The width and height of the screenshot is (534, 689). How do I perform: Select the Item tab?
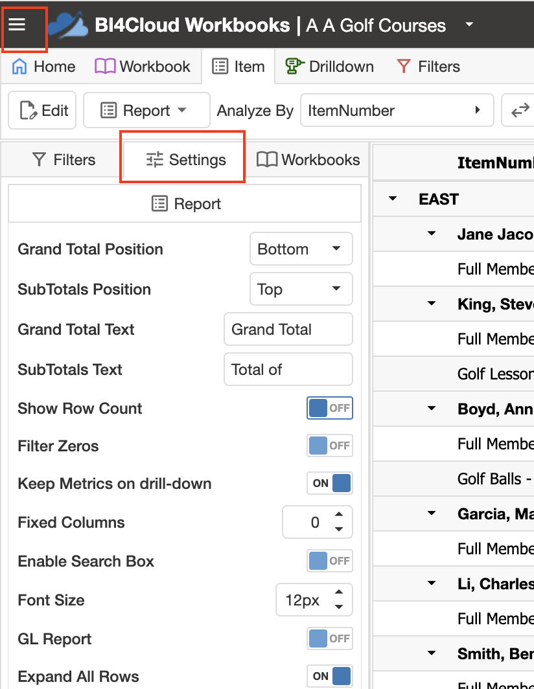238,67
